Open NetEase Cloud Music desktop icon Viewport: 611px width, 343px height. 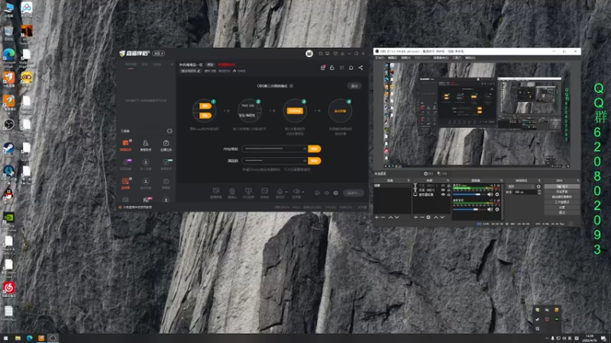8,288
